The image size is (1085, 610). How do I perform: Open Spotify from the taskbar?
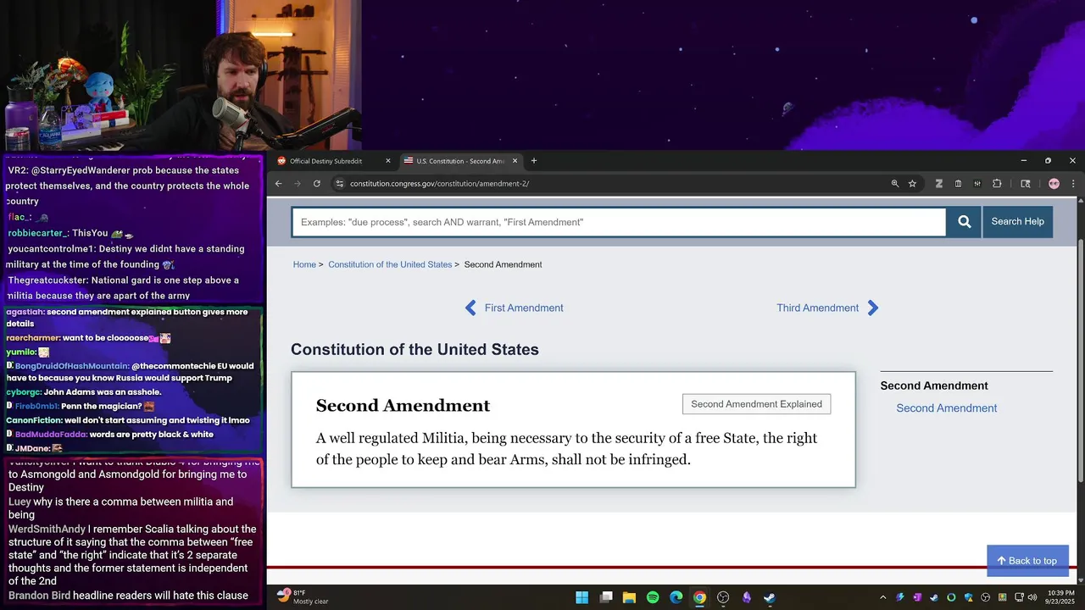tap(653, 598)
